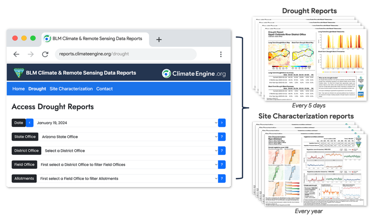Image resolution: width=371 pixels, height=220 pixels.
Task: Click the tab's Climate Engine favicon
Action: [x=47, y=38]
